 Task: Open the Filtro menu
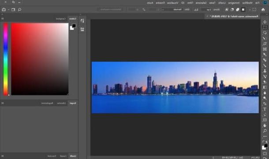click(190, 3)
